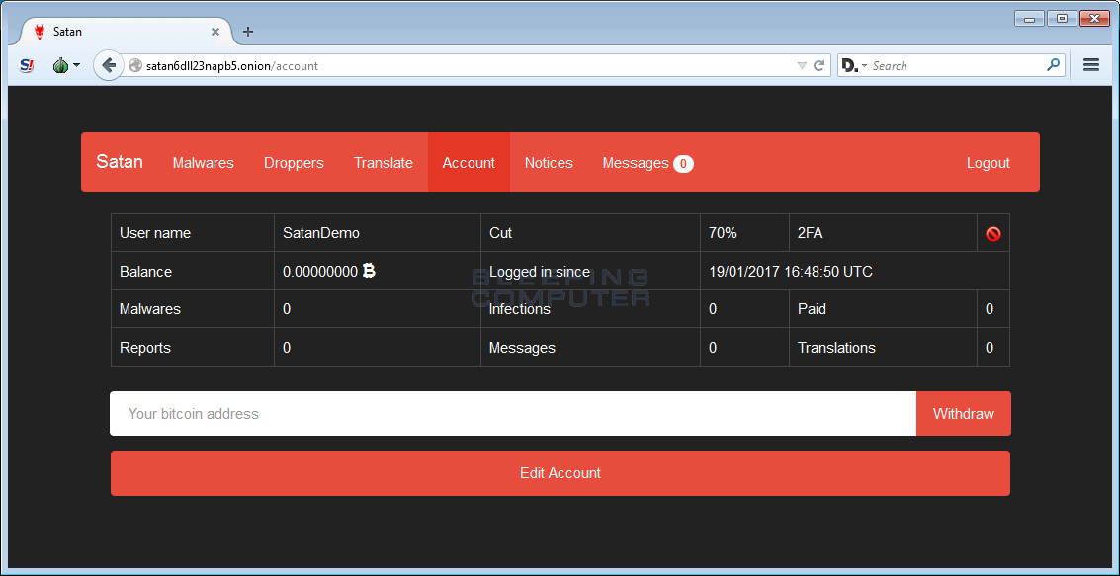Click the 'Messages' table label cell
Image resolution: width=1120 pixels, height=576 pixels.
pos(591,348)
